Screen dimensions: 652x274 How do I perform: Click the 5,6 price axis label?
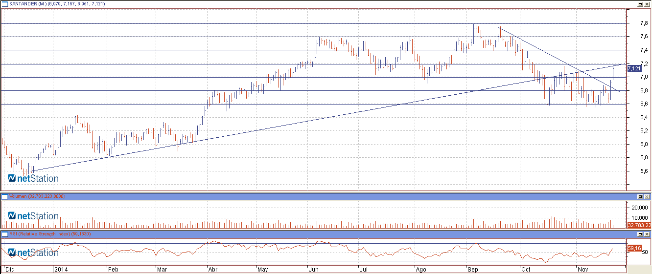pos(644,171)
